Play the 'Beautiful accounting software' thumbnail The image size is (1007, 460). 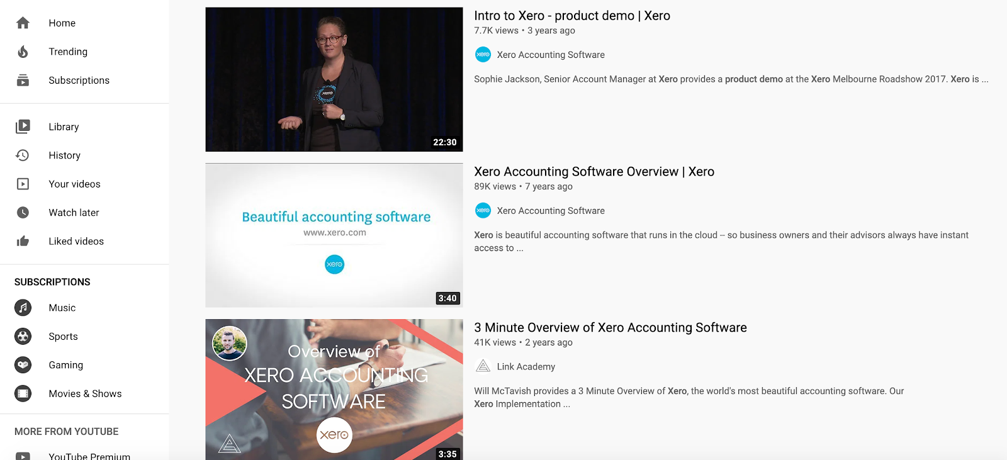tap(334, 235)
